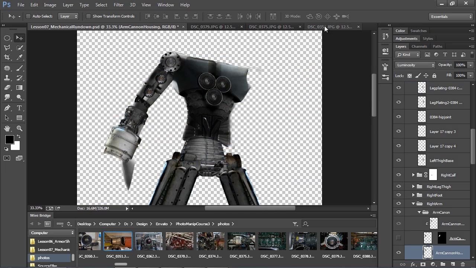Select the Crop tool
Image resolution: width=476 pixels, height=268 pixels.
7,57
